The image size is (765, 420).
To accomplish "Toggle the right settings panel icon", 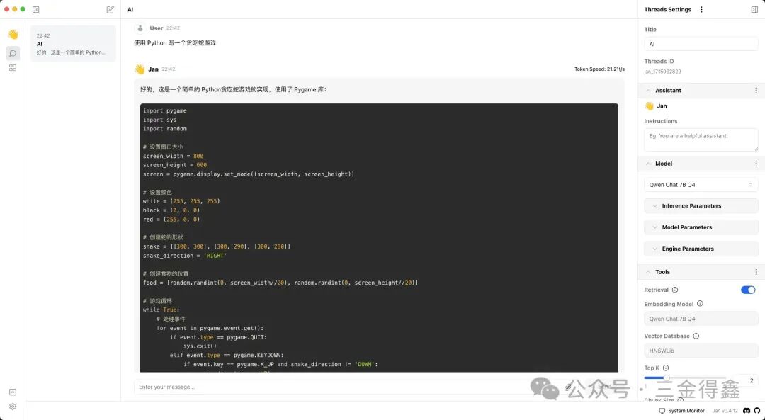I will tap(754, 9).
